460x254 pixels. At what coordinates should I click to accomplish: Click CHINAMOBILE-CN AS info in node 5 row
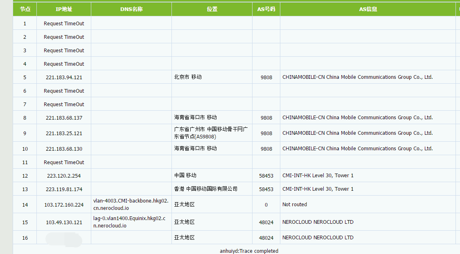(x=358, y=77)
